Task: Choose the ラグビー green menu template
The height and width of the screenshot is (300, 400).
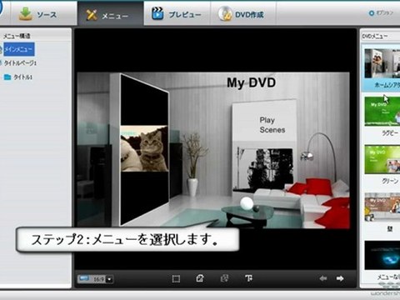Action: pos(382,111)
